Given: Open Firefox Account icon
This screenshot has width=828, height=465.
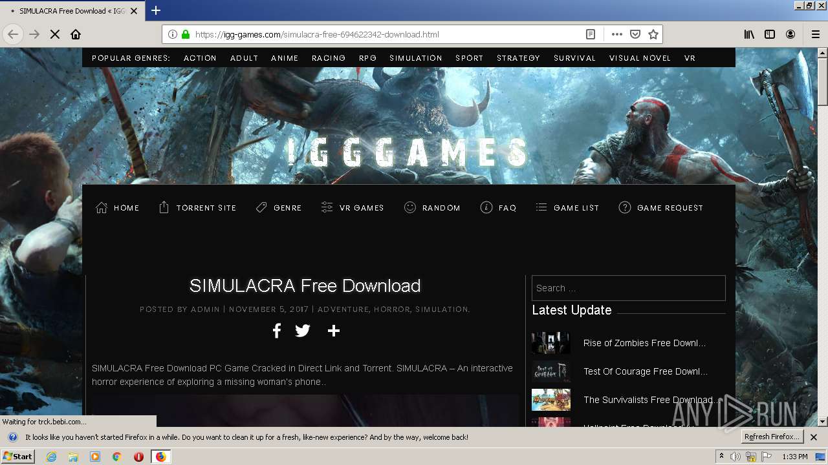Looking at the screenshot, I should pos(790,34).
